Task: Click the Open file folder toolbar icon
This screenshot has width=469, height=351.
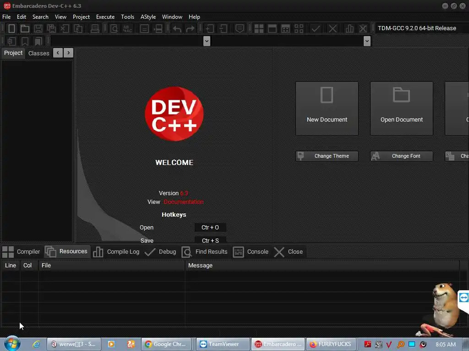Action: point(25,29)
